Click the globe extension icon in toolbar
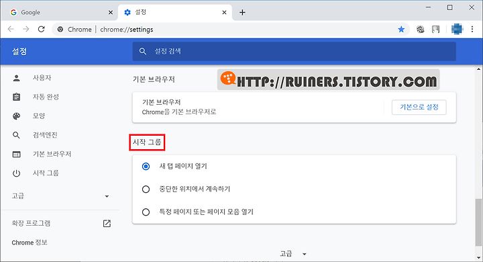The height and width of the screenshot is (262, 483). 420,30
